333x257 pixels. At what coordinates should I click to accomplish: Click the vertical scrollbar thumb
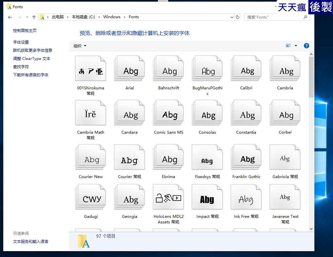pos(311,77)
